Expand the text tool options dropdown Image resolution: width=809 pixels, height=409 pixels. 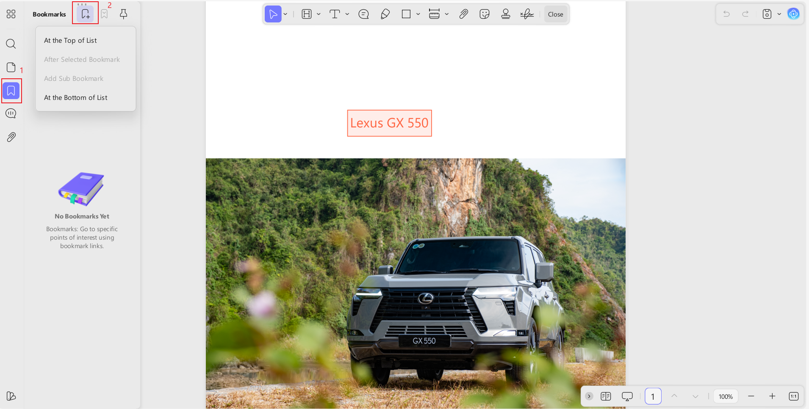click(x=347, y=14)
